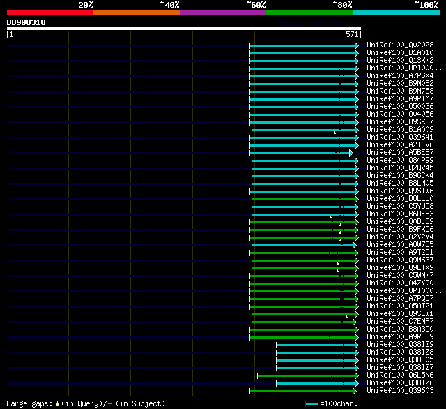The image size is (446, 409).
Task: Open the UniRef100_Q02028 hit
Action: [400, 45]
